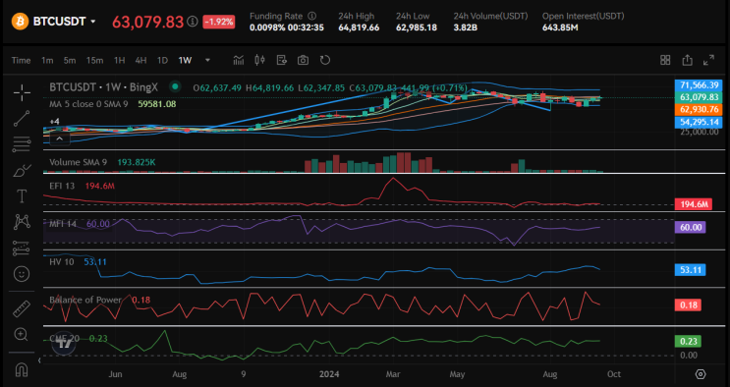Click the MA 5 close 0 SMA 9 legend
Screen dimensions: 730x387
pos(88,104)
